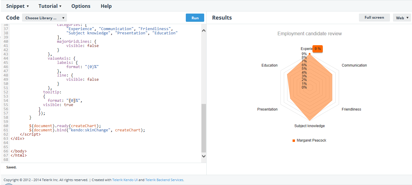The width and height of the screenshot is (412, 185).
Task: Click the kendo:skinChange string in code
Action: 89,130
